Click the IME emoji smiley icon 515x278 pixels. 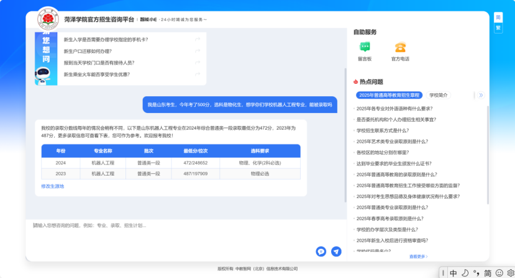click(x=499, y=273)
